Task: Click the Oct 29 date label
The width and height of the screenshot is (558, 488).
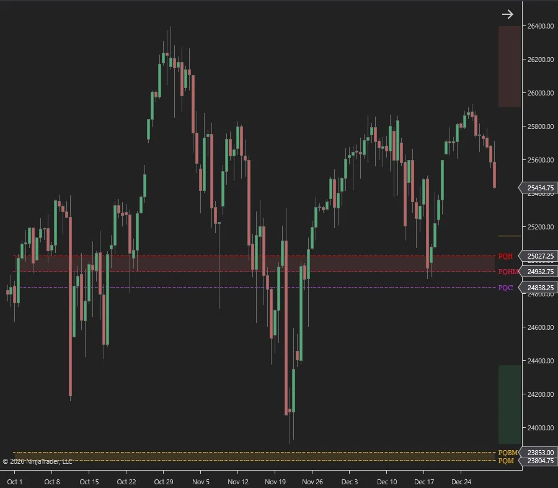Action: (x=164, y=482)
